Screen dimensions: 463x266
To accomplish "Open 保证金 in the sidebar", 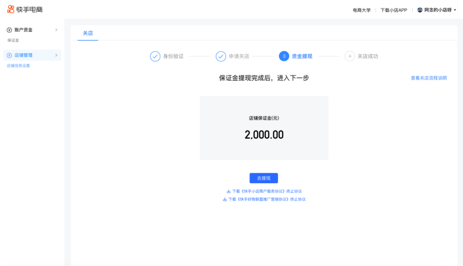I will coord(13,40).
